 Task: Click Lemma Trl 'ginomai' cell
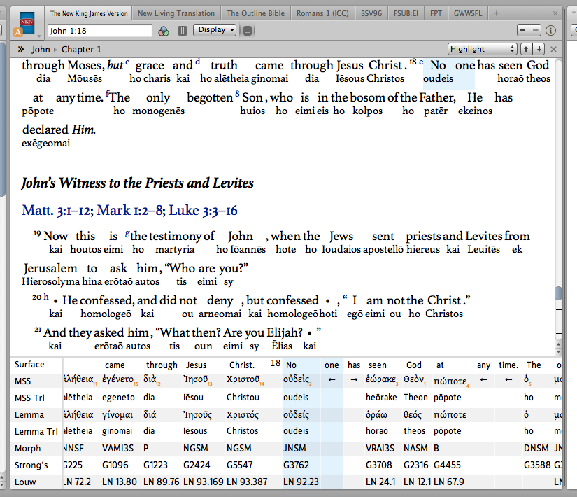pos(117,431)
